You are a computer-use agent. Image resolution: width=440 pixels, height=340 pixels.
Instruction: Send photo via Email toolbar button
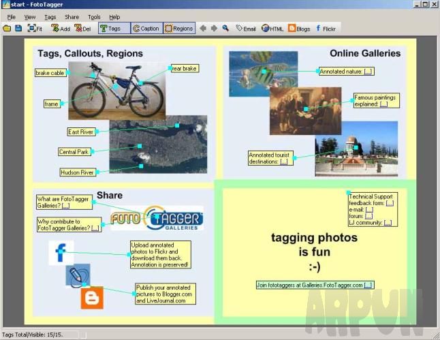click(x=246, y=29)
